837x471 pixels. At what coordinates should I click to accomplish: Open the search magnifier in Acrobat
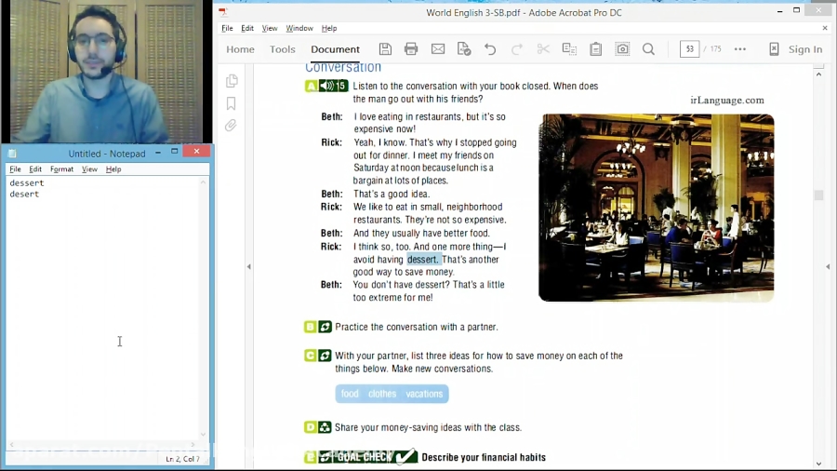tap(649, 49)
